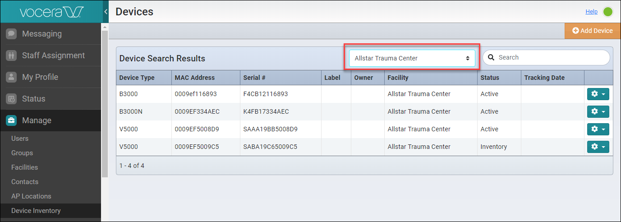Click the Manage briefcase icon
Image resolution: width=621 pixels, height=222 pixels.
(11, 120)
